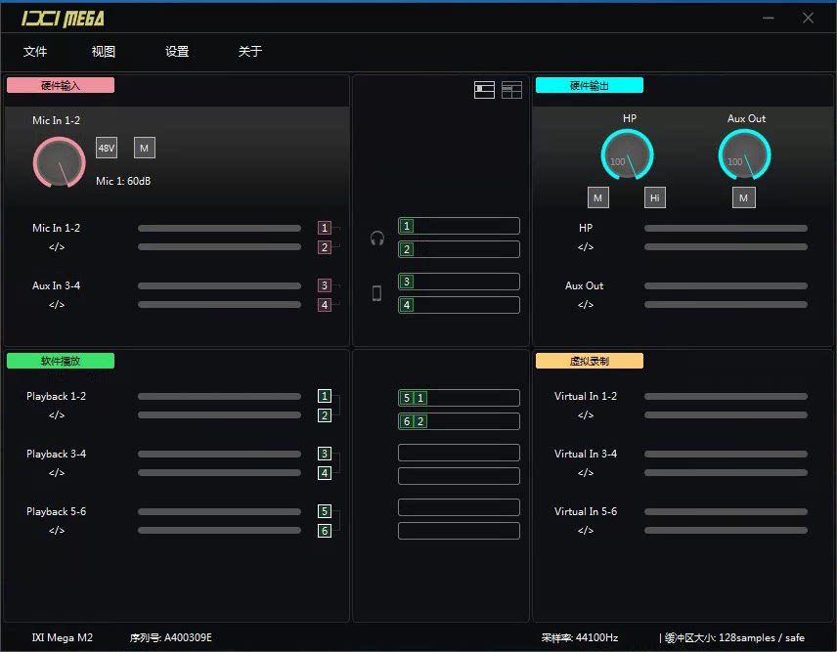Toggle stereo link under Mic In 1-2
Image resolution: width=837 pixels, height=652 pixels.
pos(57,246)
